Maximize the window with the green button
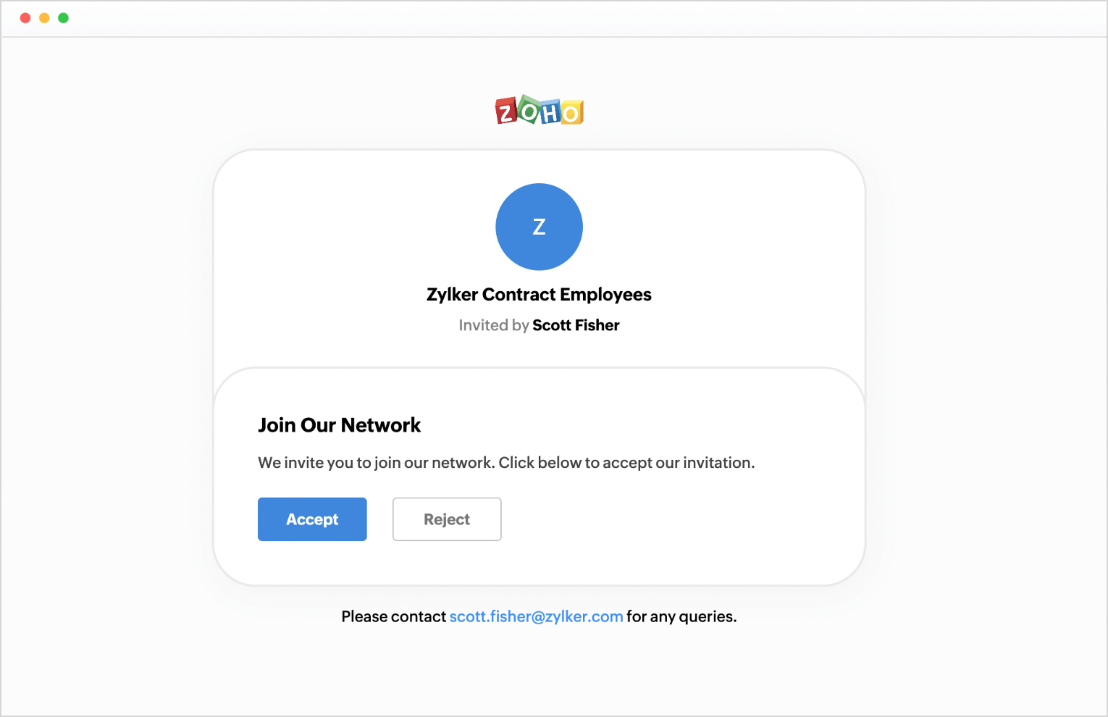The width and height of the screenshot is (1108, 717). point(64,18)
